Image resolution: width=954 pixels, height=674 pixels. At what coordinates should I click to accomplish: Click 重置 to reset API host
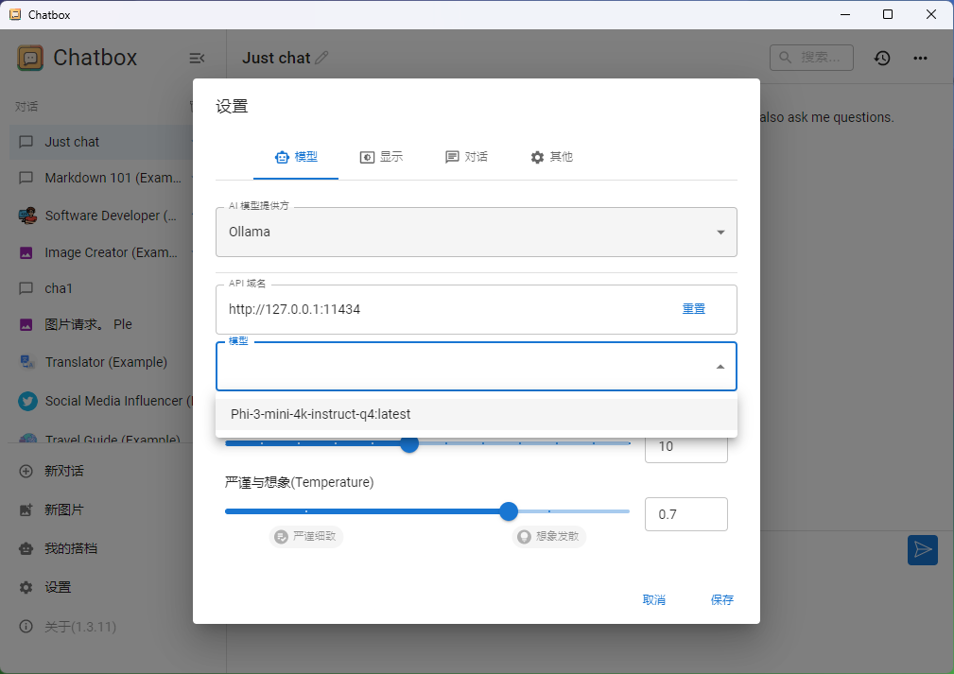click(694, 309)
